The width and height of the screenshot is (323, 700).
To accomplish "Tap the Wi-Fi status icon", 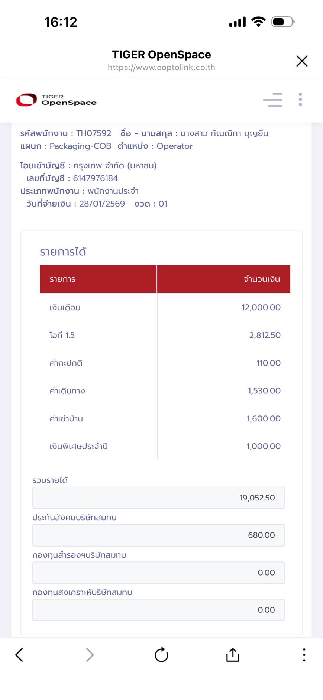I will point(258,22).
